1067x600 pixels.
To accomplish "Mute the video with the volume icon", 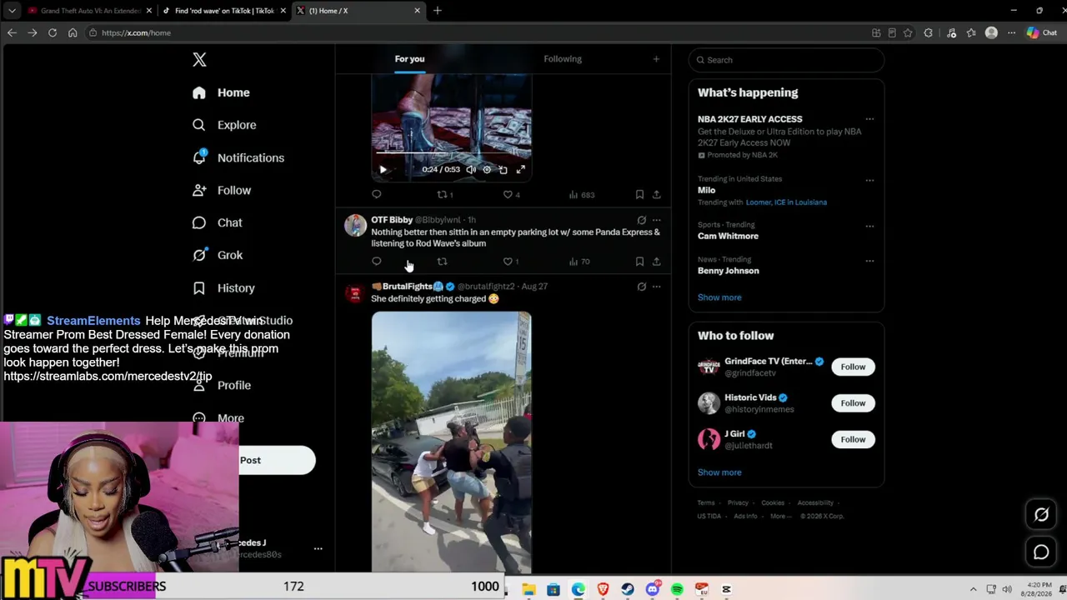I will pyautogui.click(x=471, y=169).
